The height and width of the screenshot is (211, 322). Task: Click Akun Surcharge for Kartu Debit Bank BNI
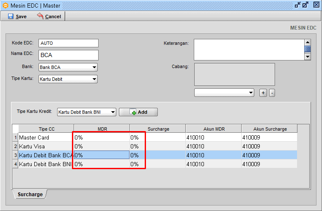270,164
